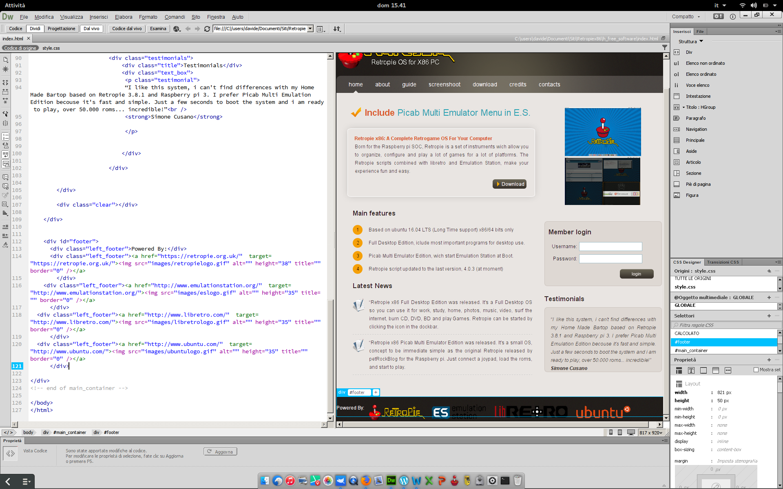Screen dimensions: 783x489
Task: Insert Figura element from Inserisci panel
Action: (x=692, y=195)
